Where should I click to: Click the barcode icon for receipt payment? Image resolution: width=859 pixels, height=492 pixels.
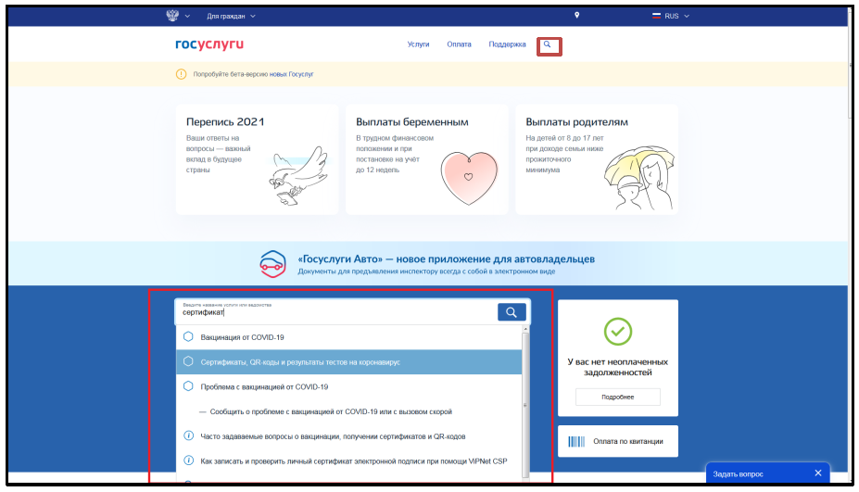click(576, 442)
